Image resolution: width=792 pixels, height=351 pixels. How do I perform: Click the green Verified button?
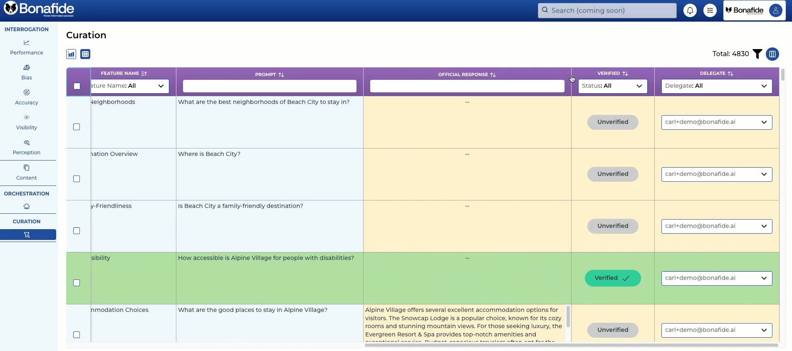(x=613, y=278)
